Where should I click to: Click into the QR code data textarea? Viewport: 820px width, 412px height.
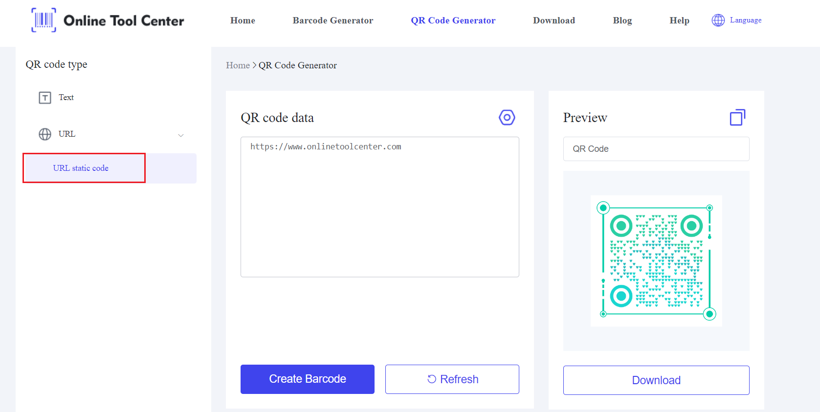tap(380, 207)
